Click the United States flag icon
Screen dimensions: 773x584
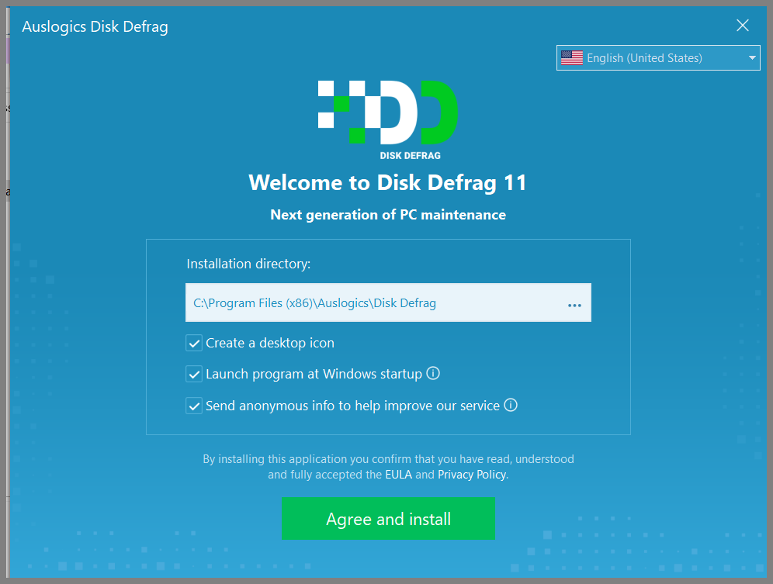pos(572,57)
